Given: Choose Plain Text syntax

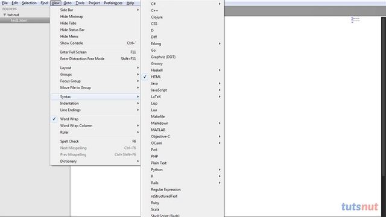Looking at the screenshot, I should 182,163.
